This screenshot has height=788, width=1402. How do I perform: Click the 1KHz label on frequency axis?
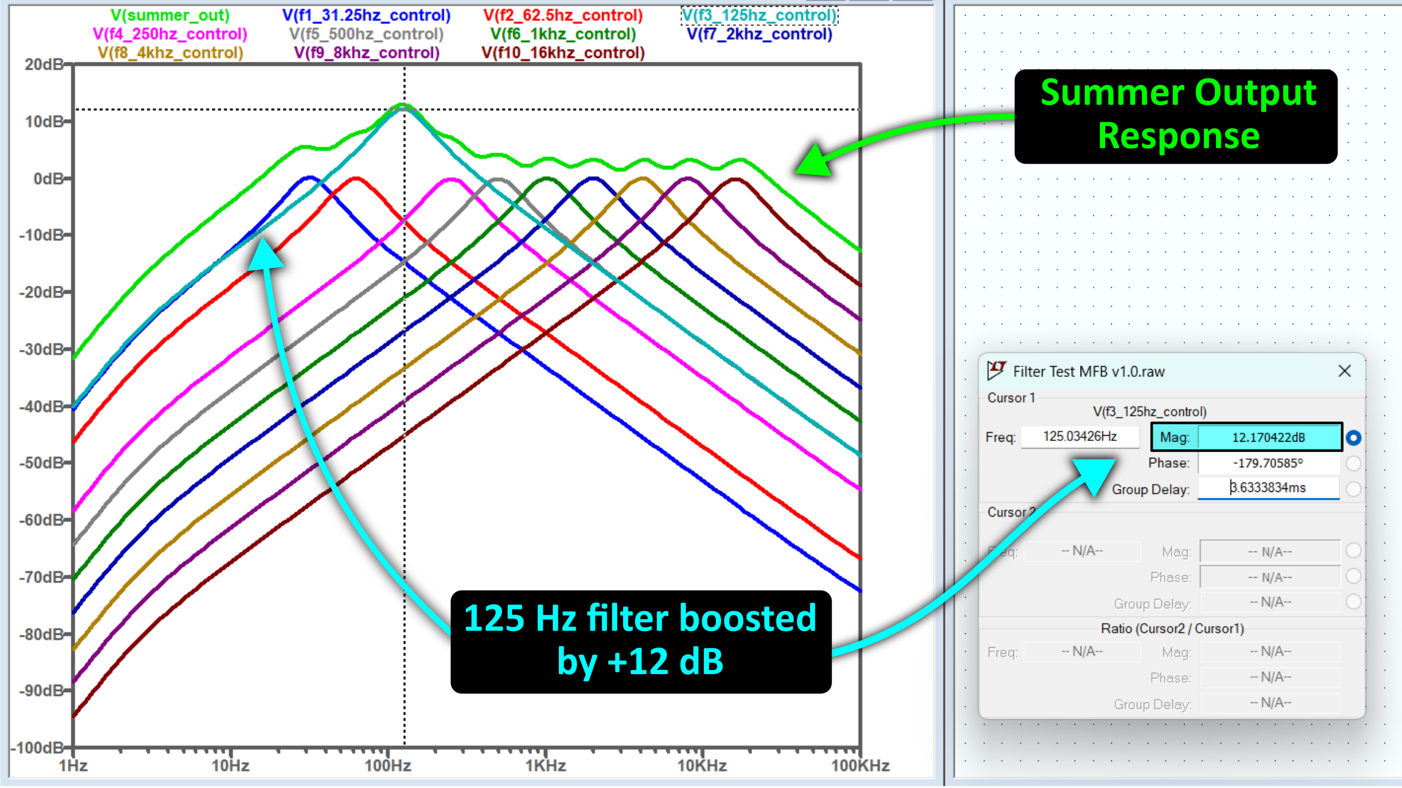[546, 765]
